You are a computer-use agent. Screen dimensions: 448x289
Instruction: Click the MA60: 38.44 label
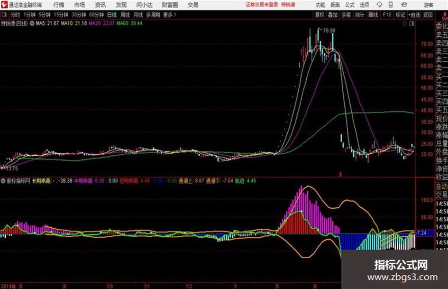tap(129, 23)
